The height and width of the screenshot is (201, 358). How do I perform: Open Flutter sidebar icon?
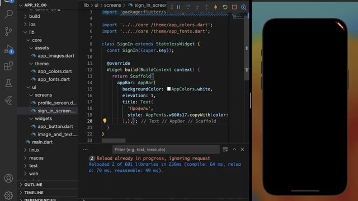point(9,100)
